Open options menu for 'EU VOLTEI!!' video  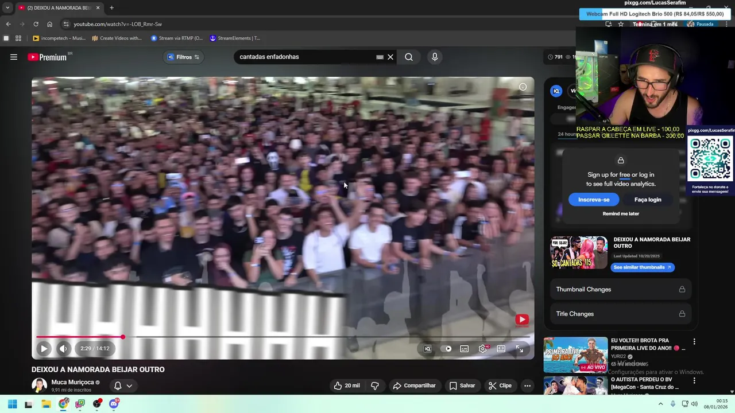click(694, 342)
